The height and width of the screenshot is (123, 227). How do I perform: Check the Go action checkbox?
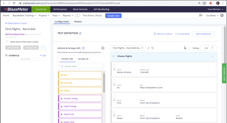click(x=114, y=81)
